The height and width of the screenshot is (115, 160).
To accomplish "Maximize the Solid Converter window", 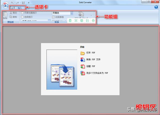I will tap(149, 1).
